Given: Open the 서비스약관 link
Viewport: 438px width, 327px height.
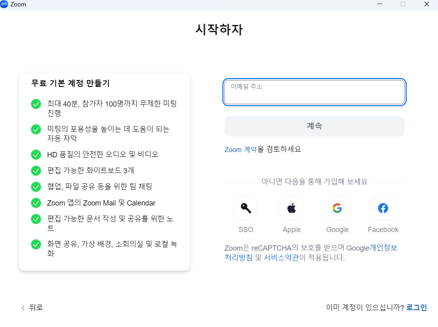Looking at the screenshot, I should [281, 257].
